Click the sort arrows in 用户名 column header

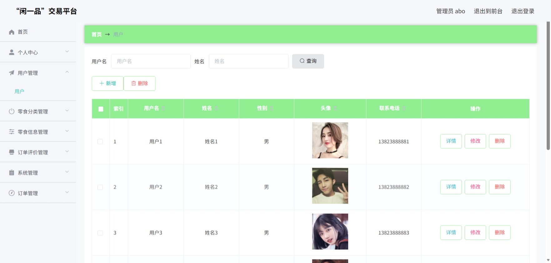click(x=163, y=108)
